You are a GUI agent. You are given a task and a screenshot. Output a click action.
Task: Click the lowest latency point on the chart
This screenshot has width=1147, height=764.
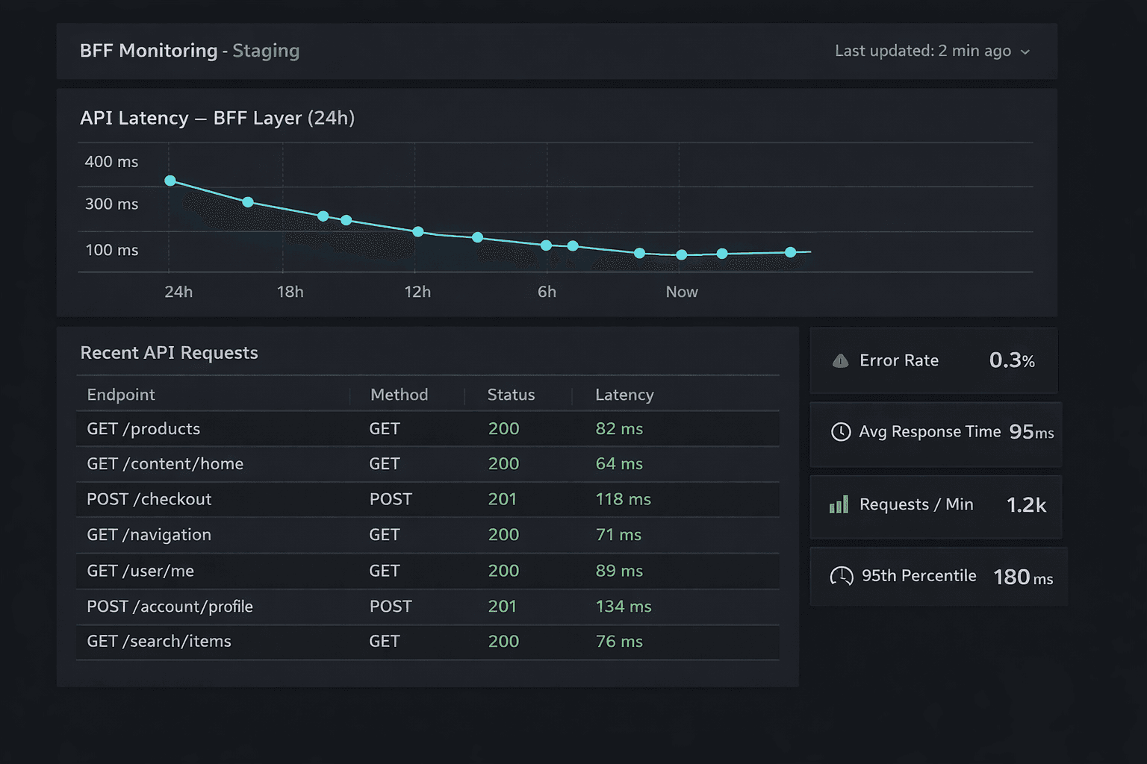(681, 254)
